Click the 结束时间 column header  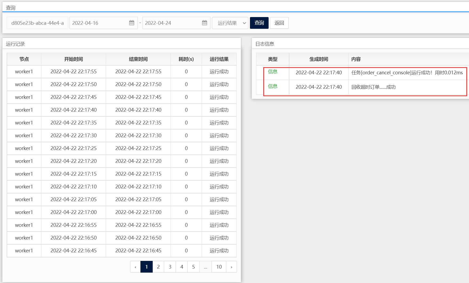pyautogui.click(x=138, y=59)
